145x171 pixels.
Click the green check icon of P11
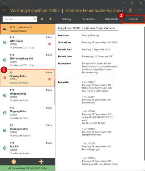point(5,148)
